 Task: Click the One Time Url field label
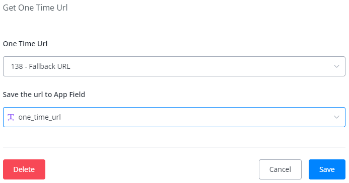pos(25,44)
